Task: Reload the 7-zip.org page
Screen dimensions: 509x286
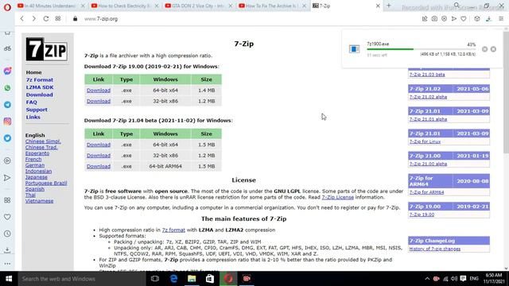Action: click(46, 19)
